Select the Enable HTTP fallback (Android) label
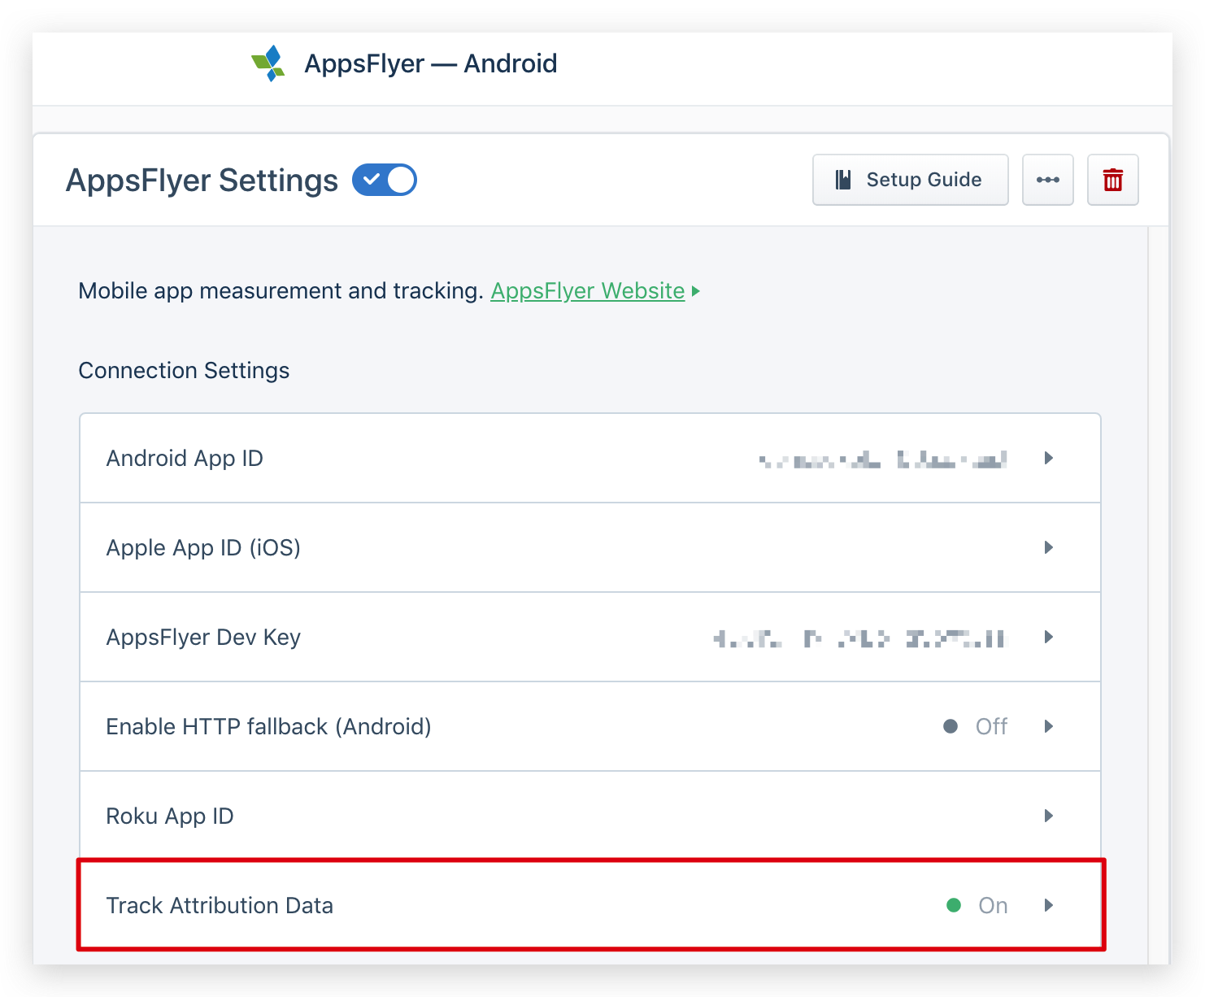 [268, 727]
